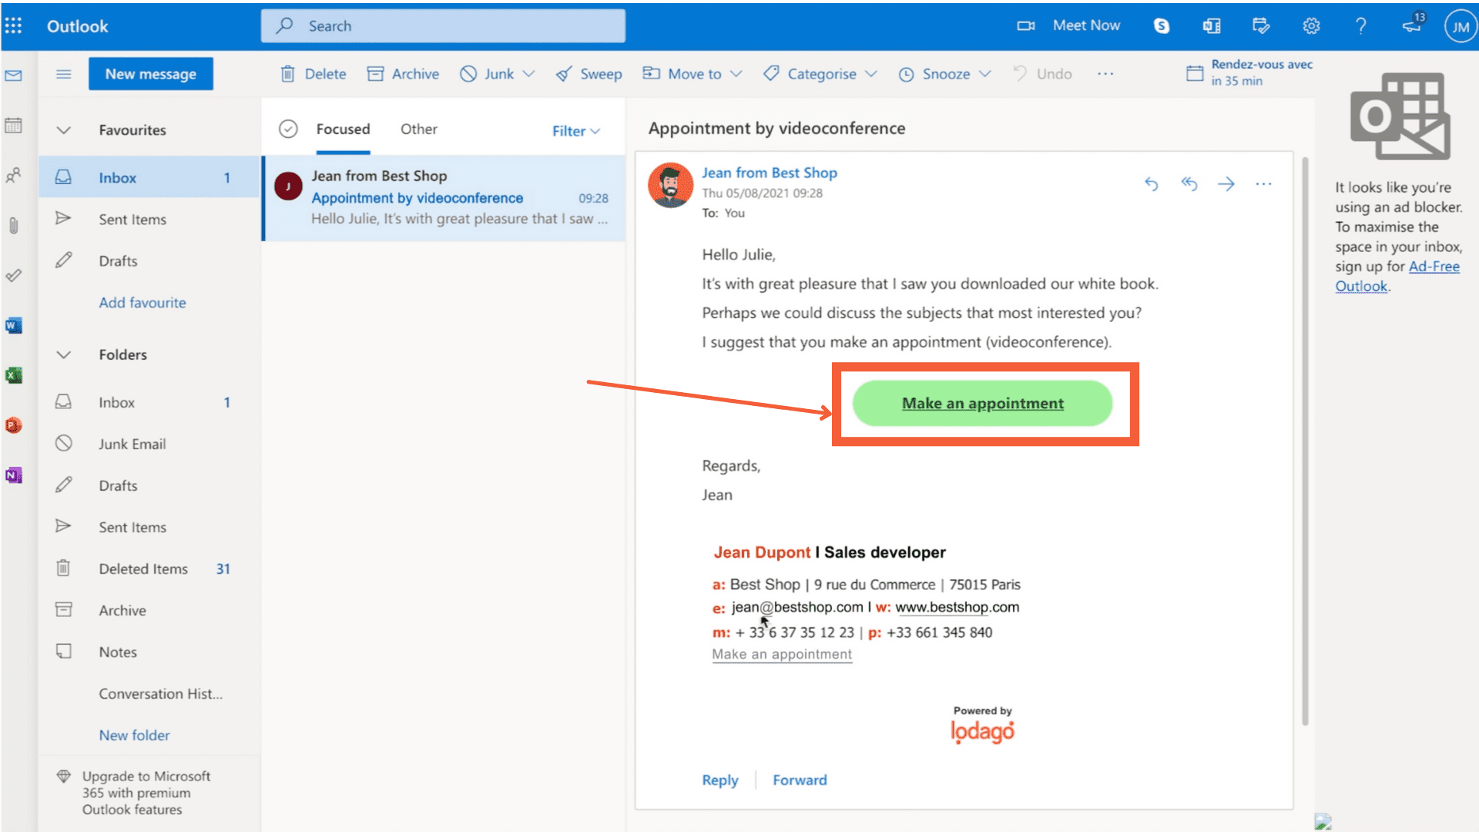Open Drafts under Favourites
This screenshot has width=1479, height=832.
[x=149, y=261]
